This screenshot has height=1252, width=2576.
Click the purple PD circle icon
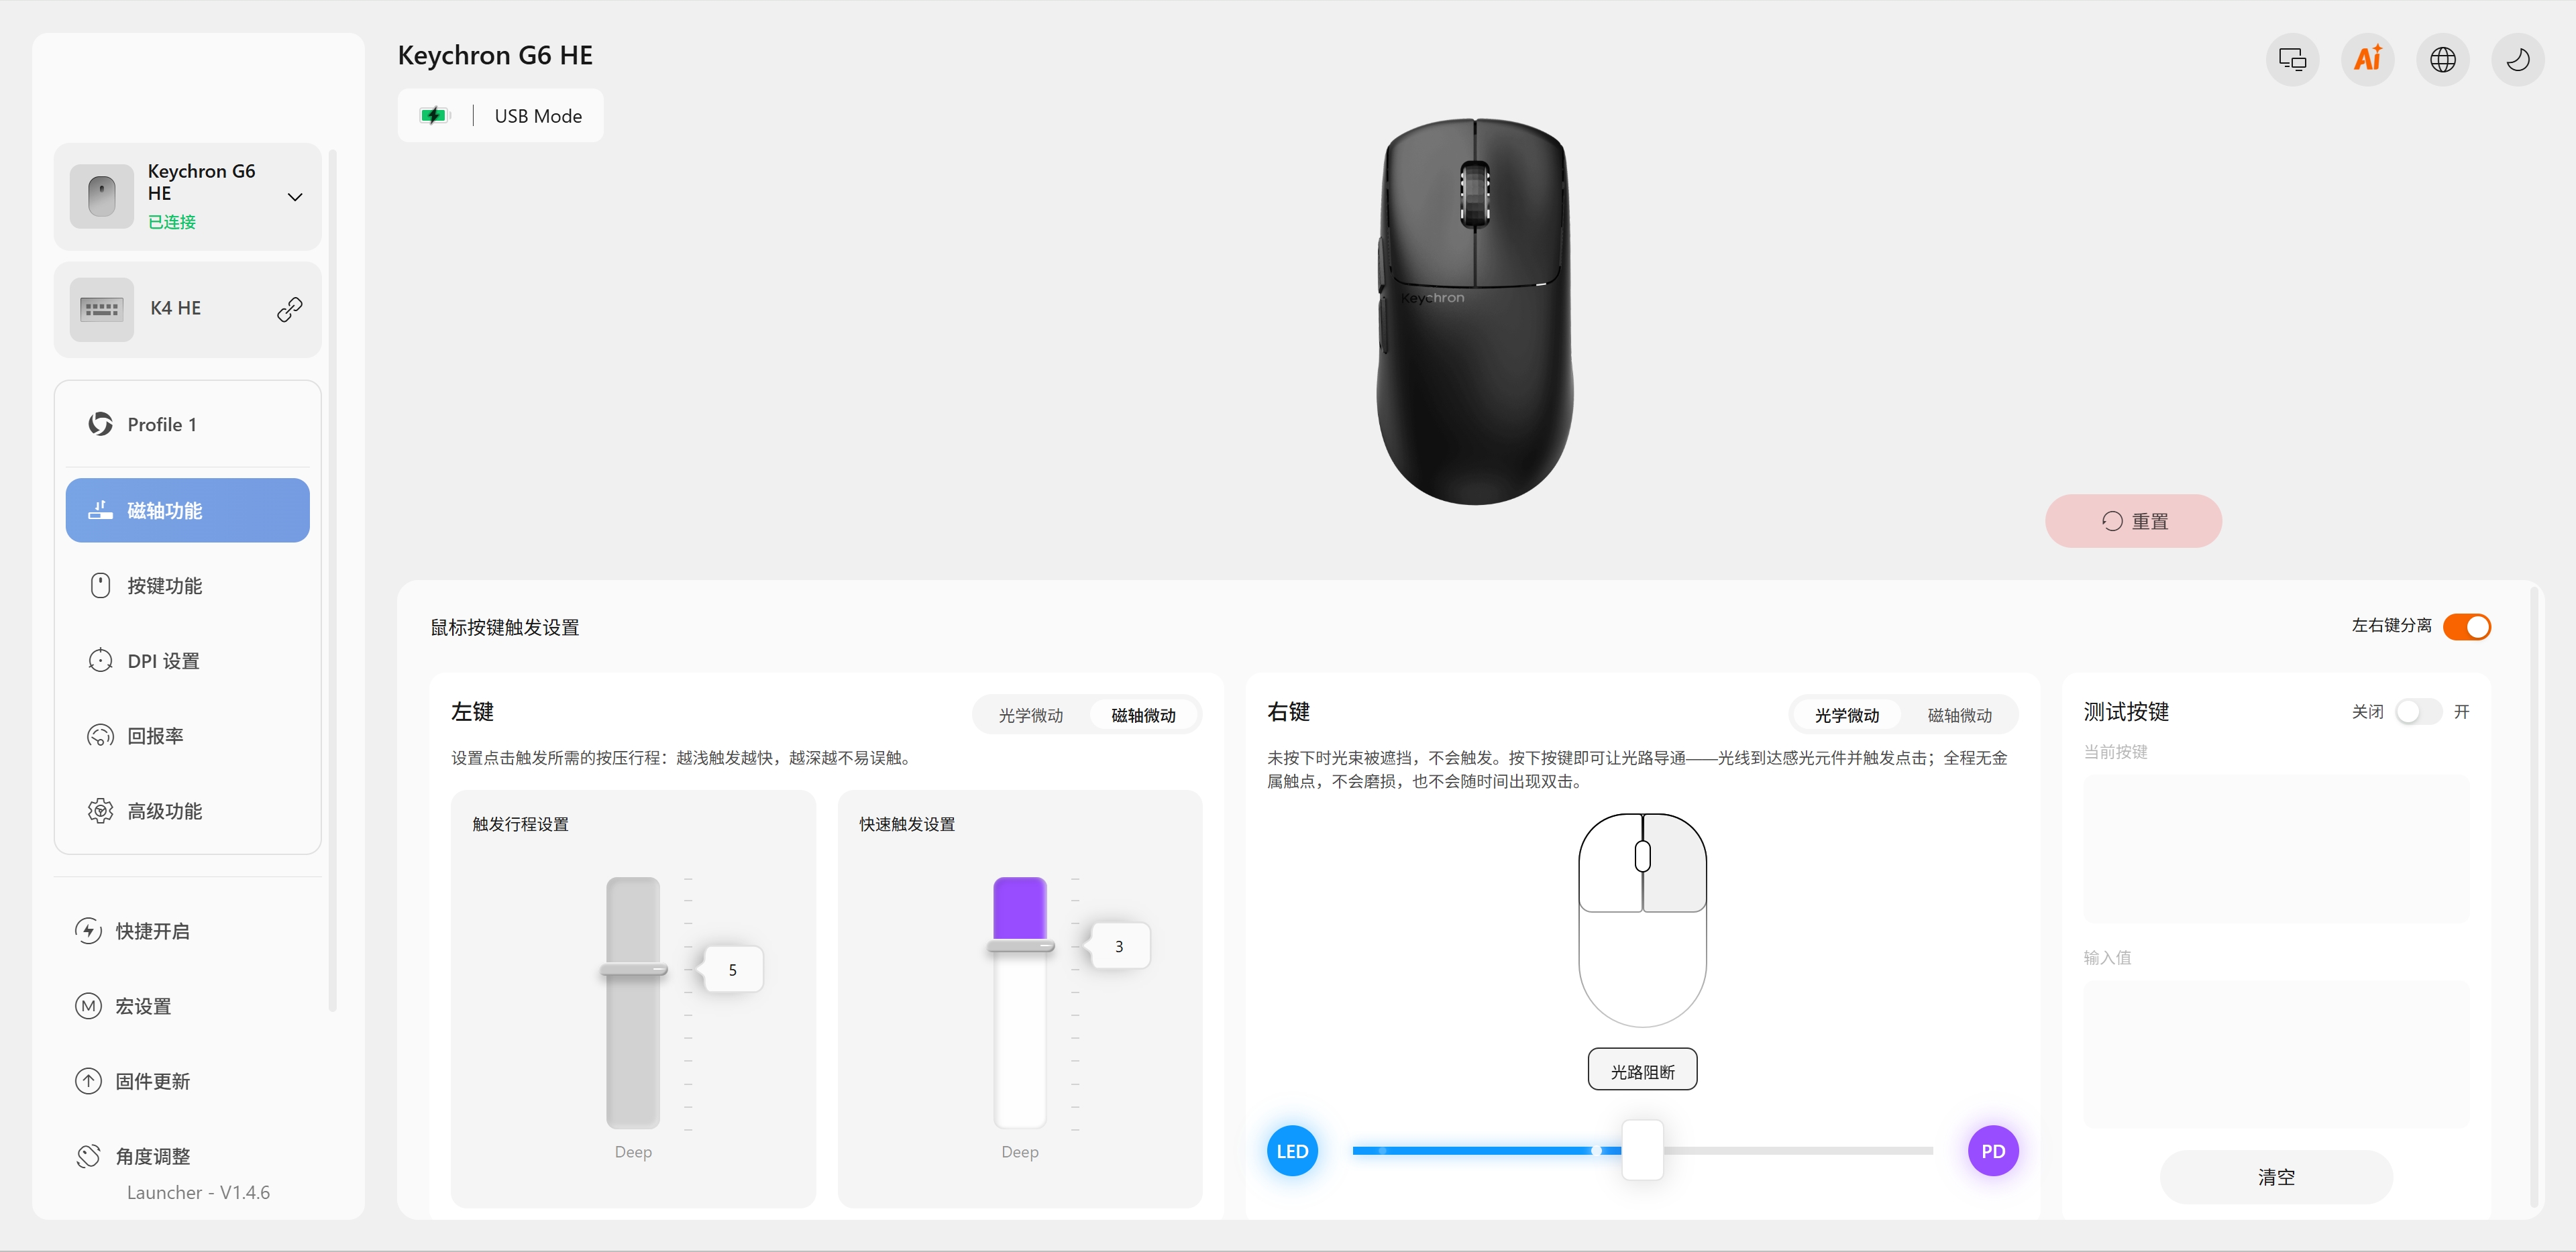[1993, 1151]
